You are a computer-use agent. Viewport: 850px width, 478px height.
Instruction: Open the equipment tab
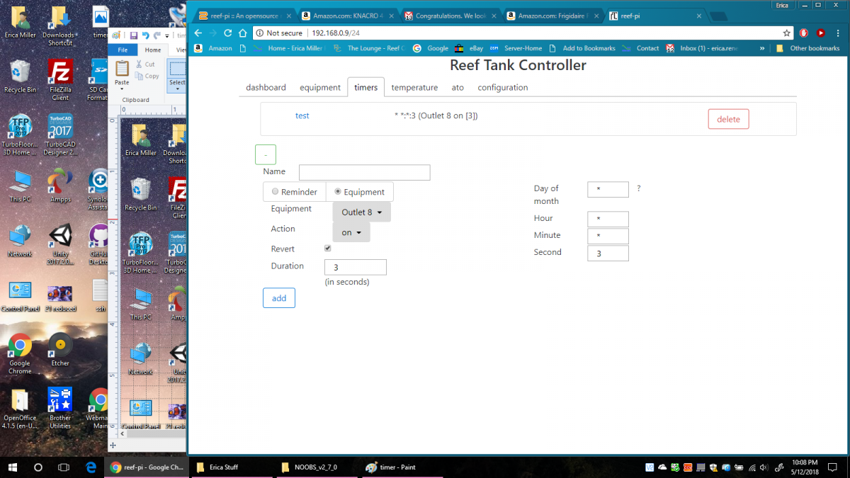(320, 87)
